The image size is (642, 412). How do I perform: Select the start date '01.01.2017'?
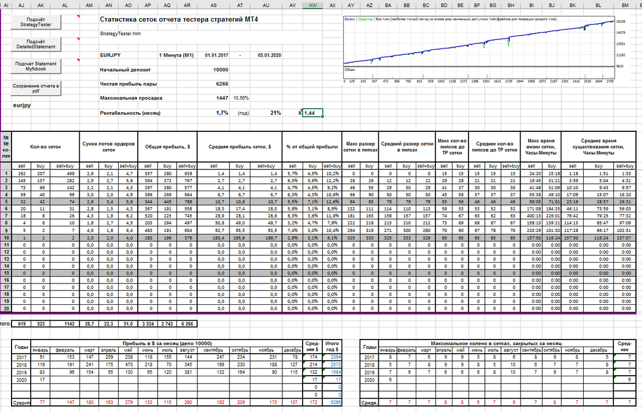click(216, 55)
